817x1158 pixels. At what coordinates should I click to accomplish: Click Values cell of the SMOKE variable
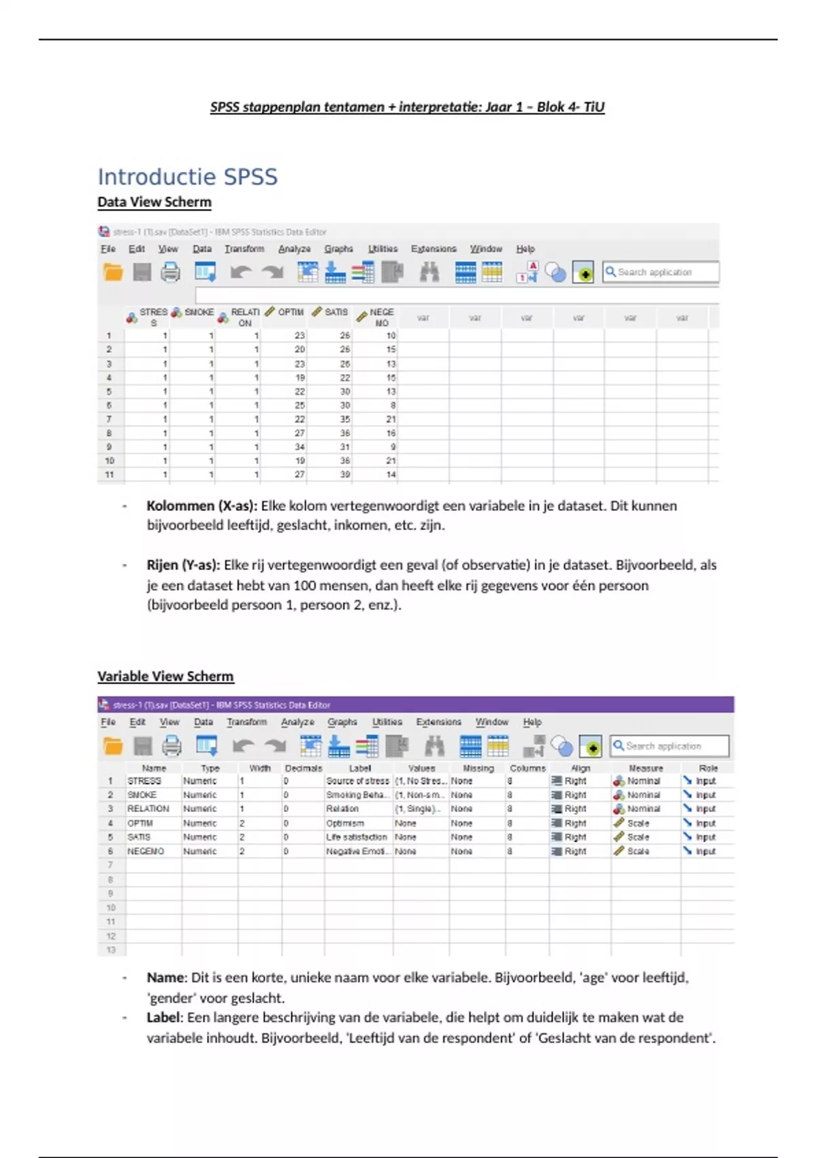pyautogui.click(x=420, y=796)
